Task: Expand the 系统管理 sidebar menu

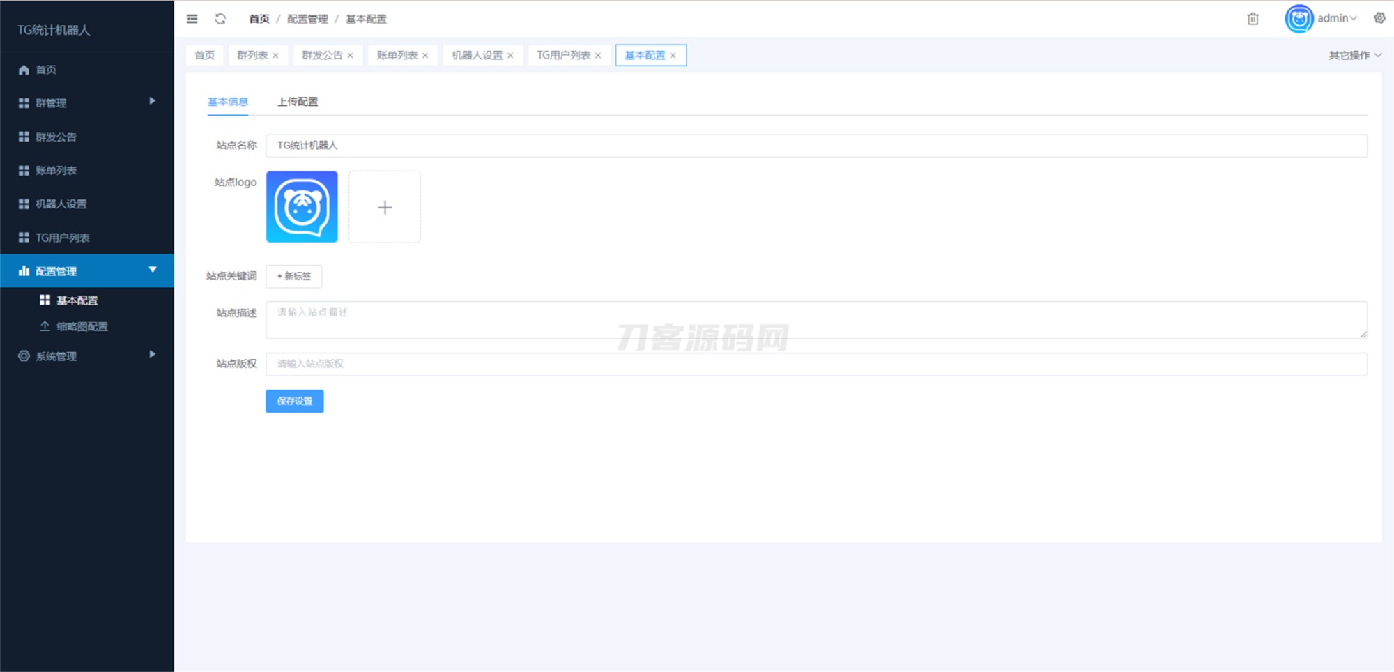Action: [x=55, y=356]
